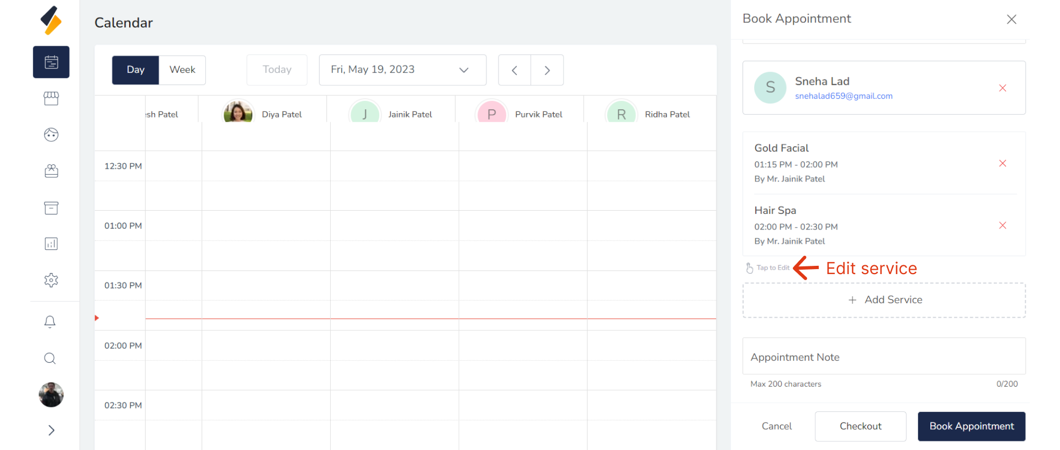Click in the Appointment Note field
The height and width of the screenshot is (450, 1060).
coord(884,357)
